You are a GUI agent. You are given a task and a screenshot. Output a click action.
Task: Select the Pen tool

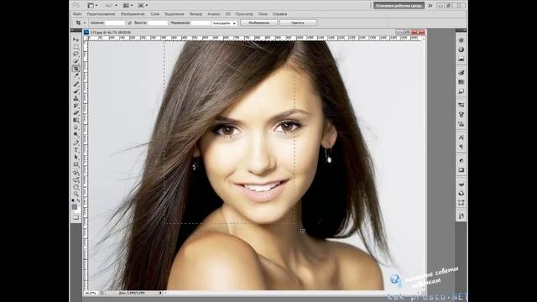pos(76,143)
